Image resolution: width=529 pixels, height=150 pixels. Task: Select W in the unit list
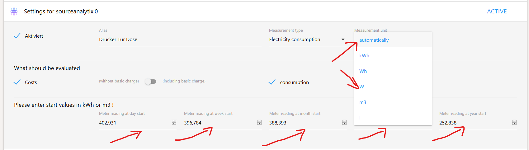(362, 87)
